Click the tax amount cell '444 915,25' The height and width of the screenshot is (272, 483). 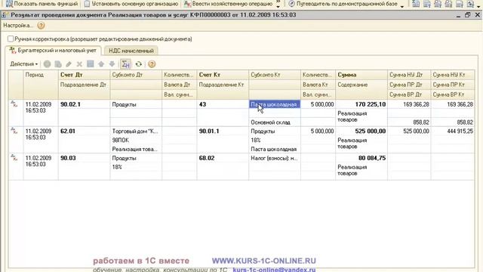point(453,131)
